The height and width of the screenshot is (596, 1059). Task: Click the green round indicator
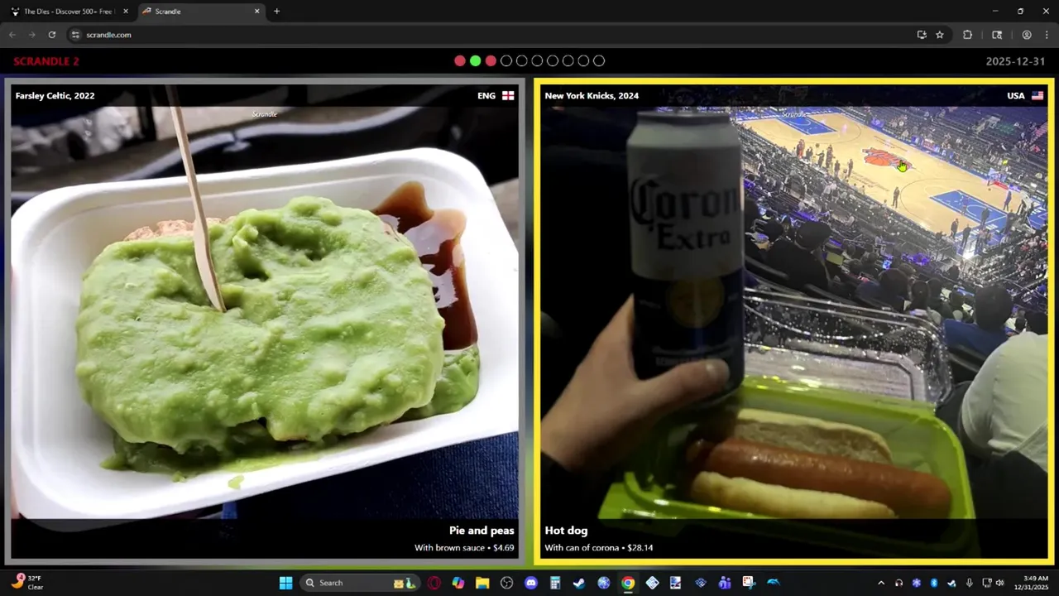click(x=475, y=60)
